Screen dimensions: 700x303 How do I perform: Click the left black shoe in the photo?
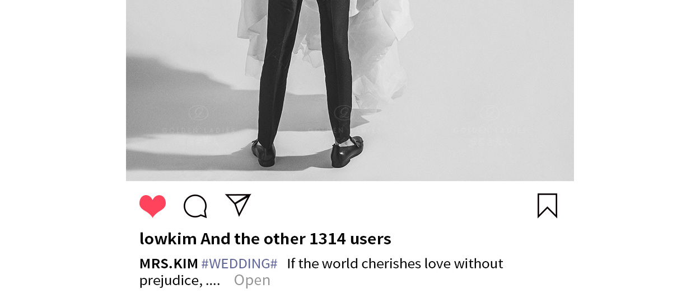(264, 153)
